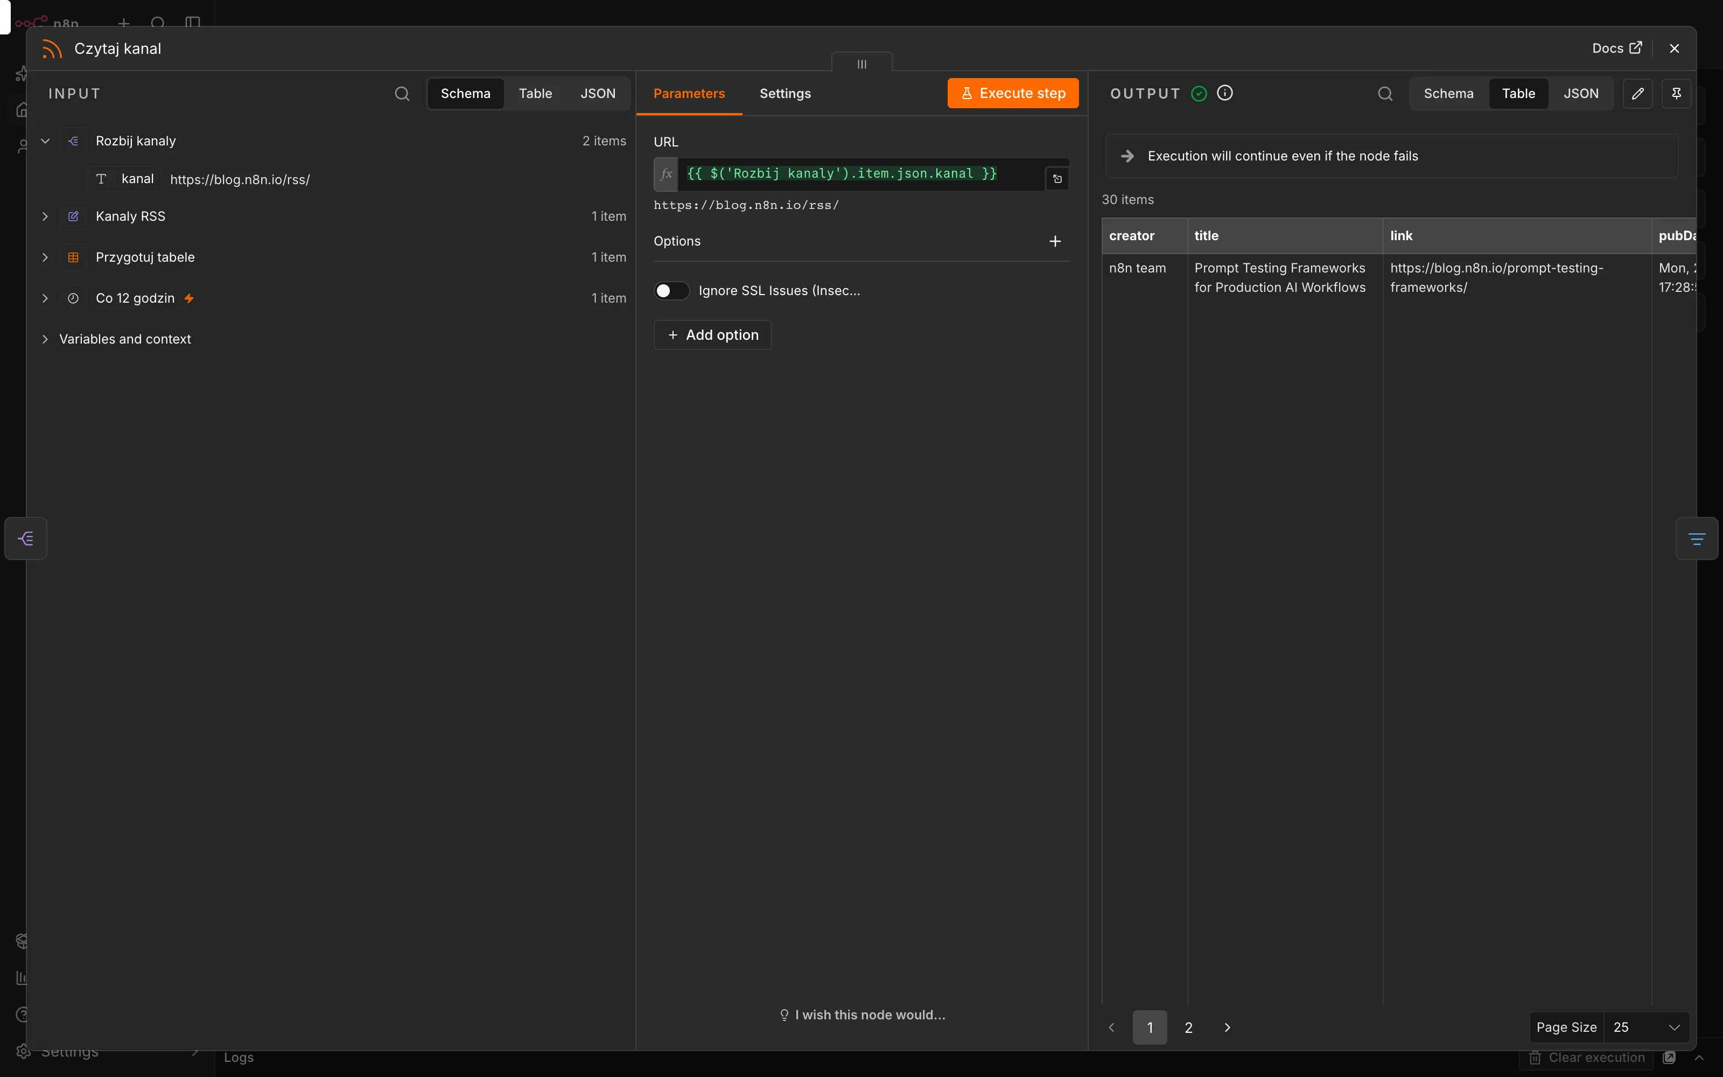Image resolution: width=1723 pixels, height=1077 pixels.
Task: Click the RSS icon beside Czytaj kanal
Action: tap(52, 48)
